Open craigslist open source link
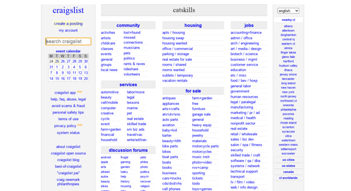351x191 pixels. click(x=68, y=154)
